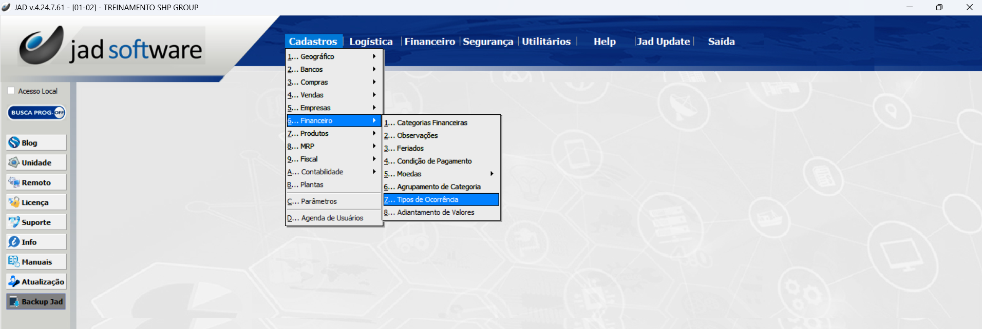Start Backup Jad from sidebar

point(14,302)
